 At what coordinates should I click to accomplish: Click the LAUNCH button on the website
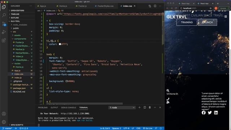click(208, 22)
